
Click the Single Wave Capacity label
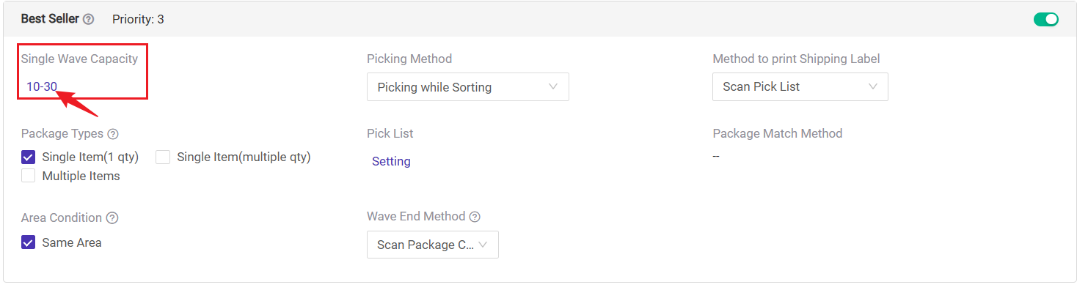point(79,59)
